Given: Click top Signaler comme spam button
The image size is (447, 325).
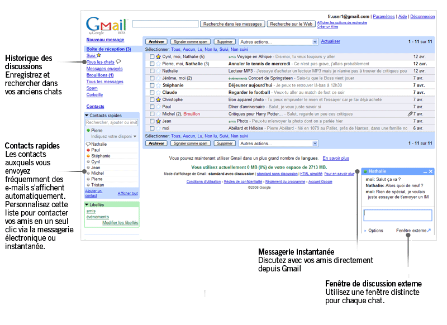Looking at the screenshot, I should 191,42.
